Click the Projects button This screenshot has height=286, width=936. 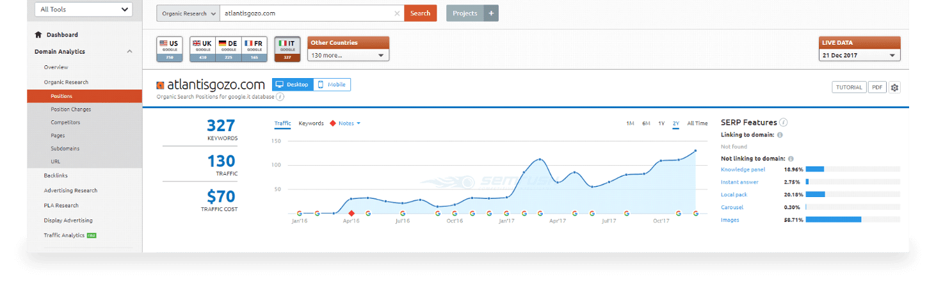pyautogui.click(x=465, y=13)
